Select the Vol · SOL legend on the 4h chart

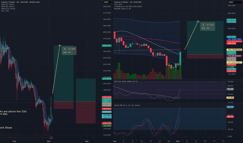[5, 11]
